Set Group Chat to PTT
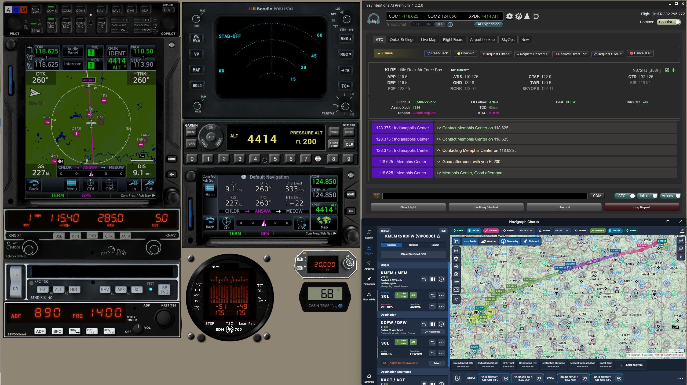This screenshot has width=687, height=385. [416, 24]
